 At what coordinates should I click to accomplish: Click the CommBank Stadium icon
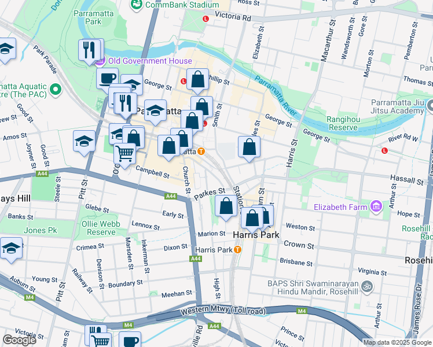click(137, 5)
